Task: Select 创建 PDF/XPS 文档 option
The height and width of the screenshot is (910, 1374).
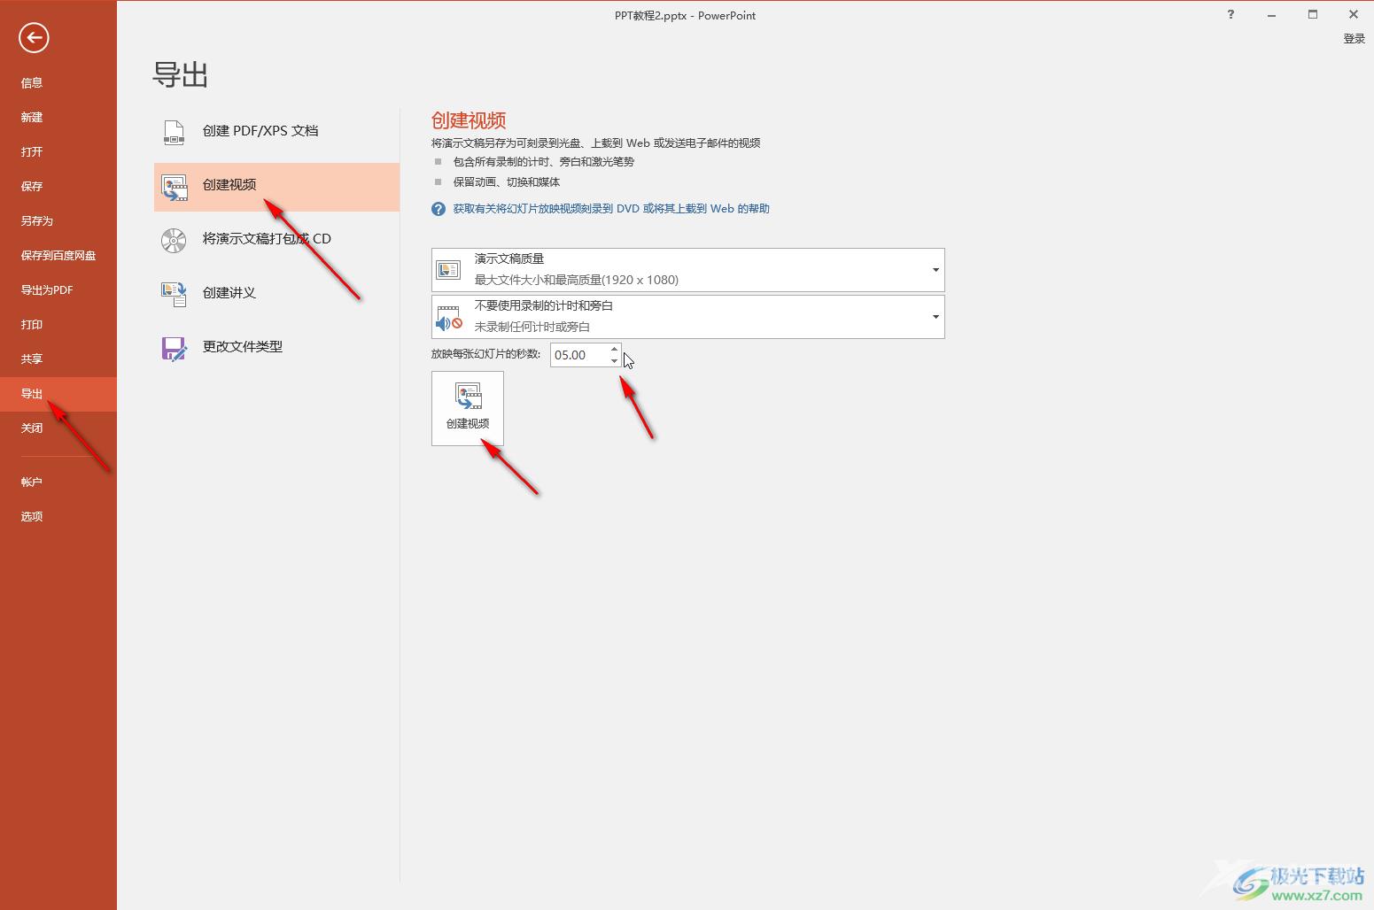Action: click(x=276, y=131)
